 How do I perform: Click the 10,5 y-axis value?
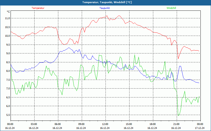point(8,27)
